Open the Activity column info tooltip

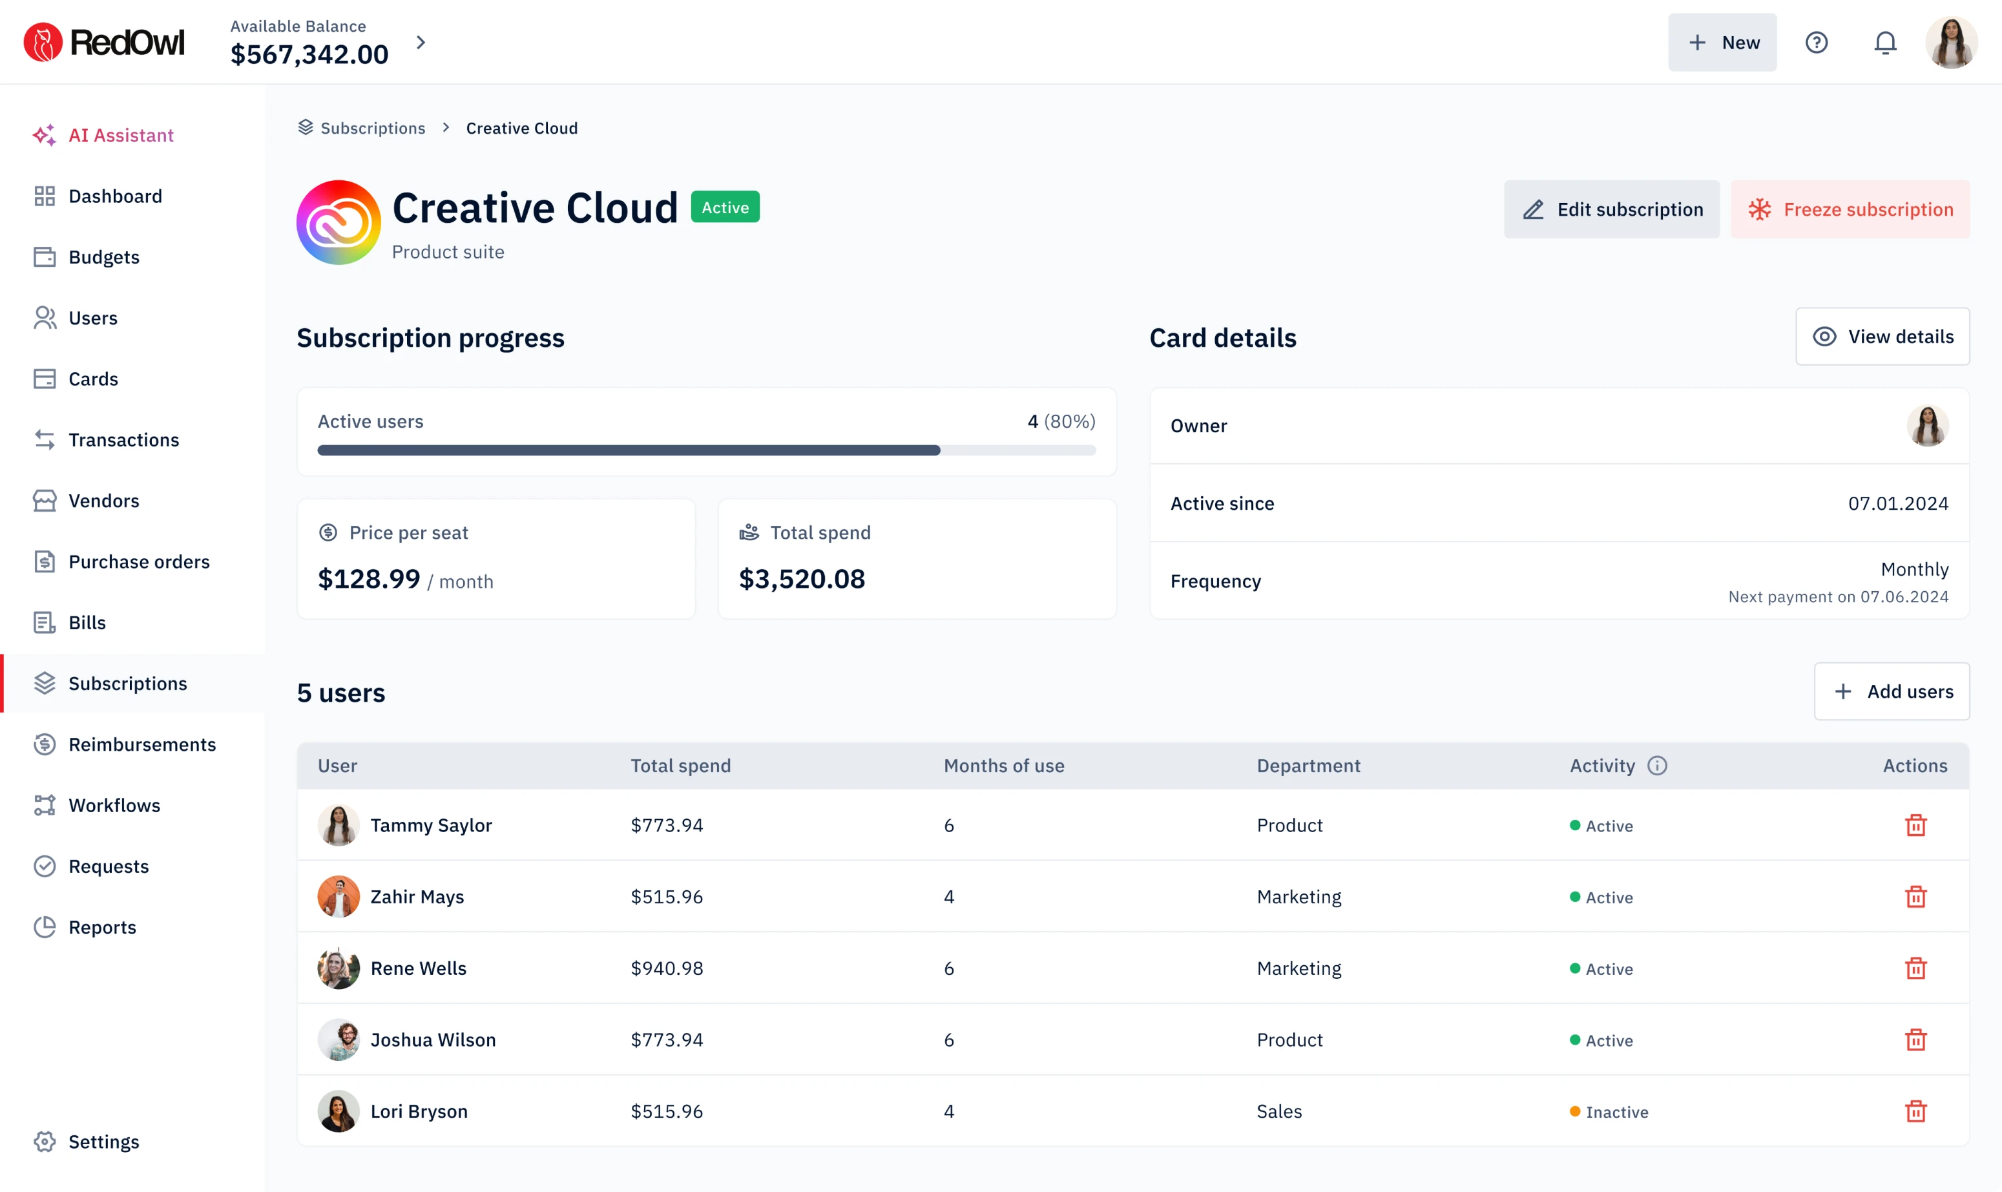1658,766
